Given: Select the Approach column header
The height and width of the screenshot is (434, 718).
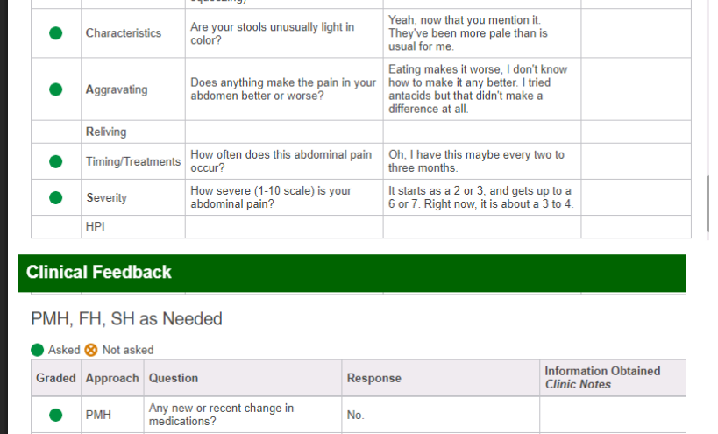Looking at the screenshot, I should pyautogui.click(x=112, y=378).
